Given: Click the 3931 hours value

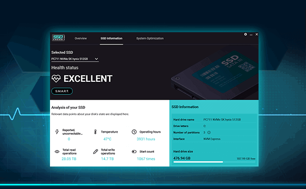Looking at the screenshot, I should click(146, 139).
